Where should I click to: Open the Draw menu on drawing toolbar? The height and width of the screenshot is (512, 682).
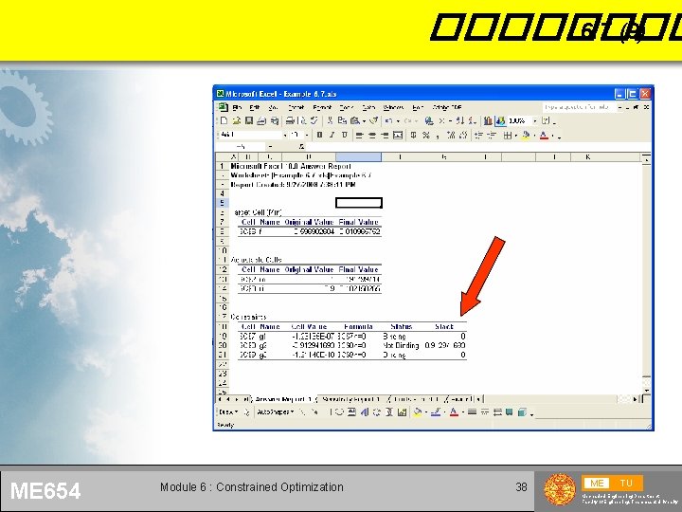(228, 411)
